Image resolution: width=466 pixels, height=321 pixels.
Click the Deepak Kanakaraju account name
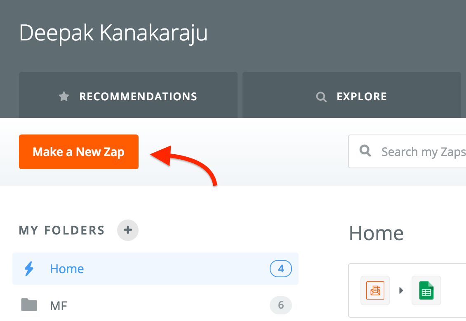(x=113, y=33)
